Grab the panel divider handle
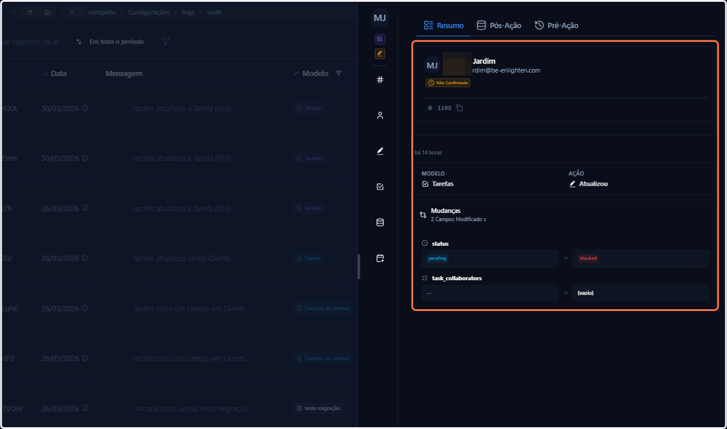727x429 pixels. [359, 267]
